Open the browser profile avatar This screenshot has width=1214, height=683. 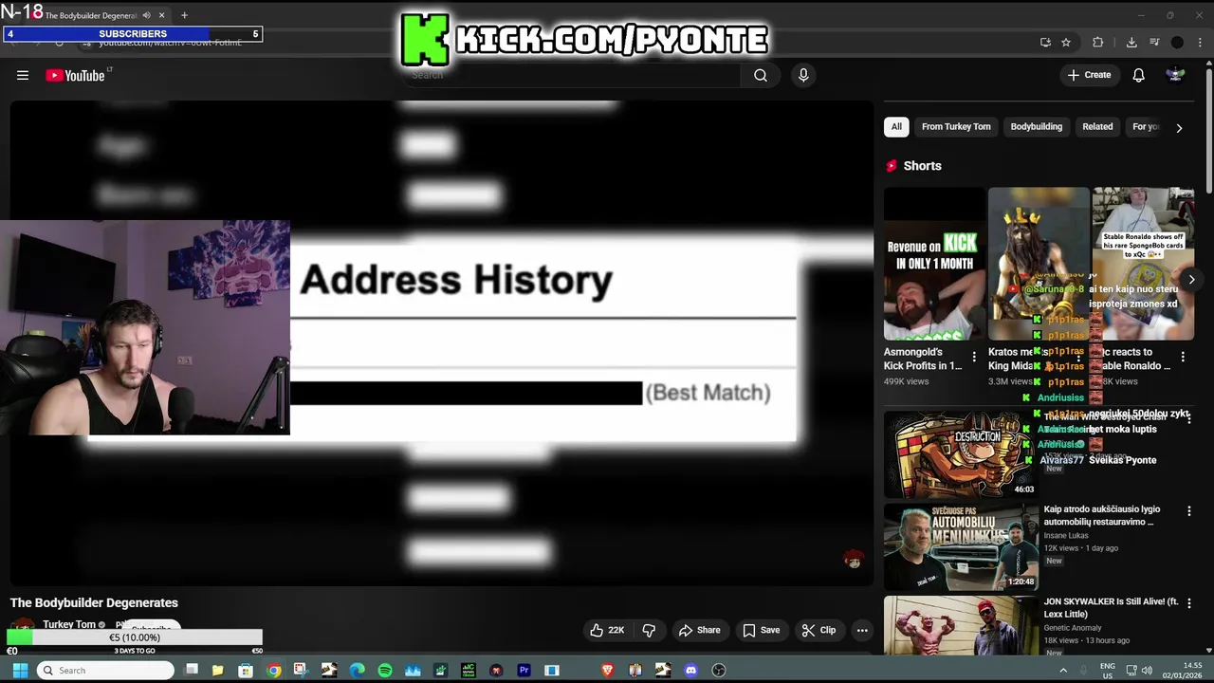click(x=1177, y=42)
